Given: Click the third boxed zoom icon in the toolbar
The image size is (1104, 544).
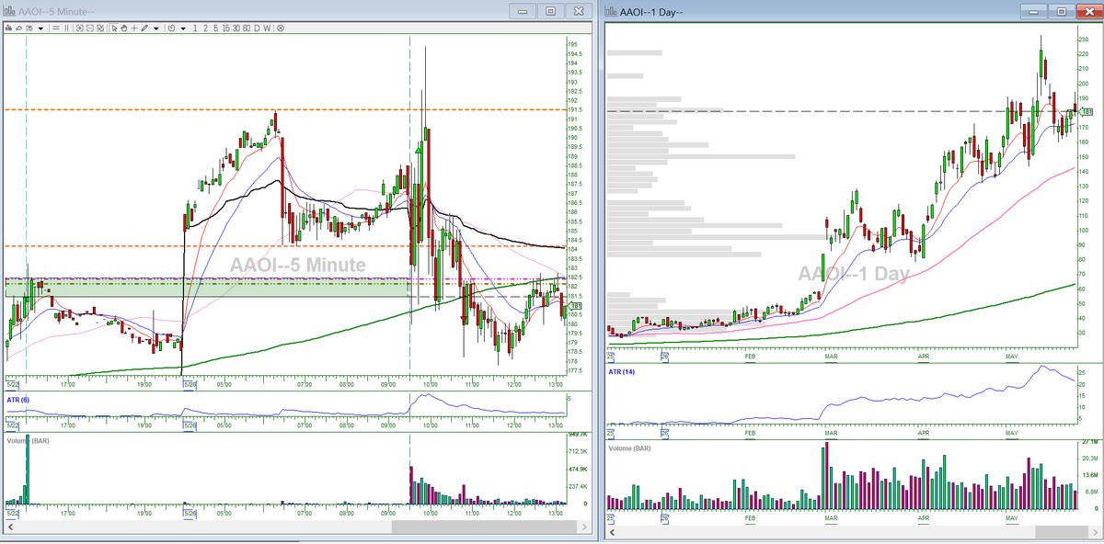Looking at the screenshot, I should [x=100, y=28].
